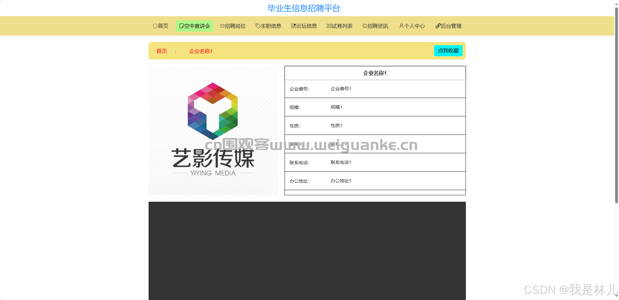Click the 规模: label

coord(295,107)
